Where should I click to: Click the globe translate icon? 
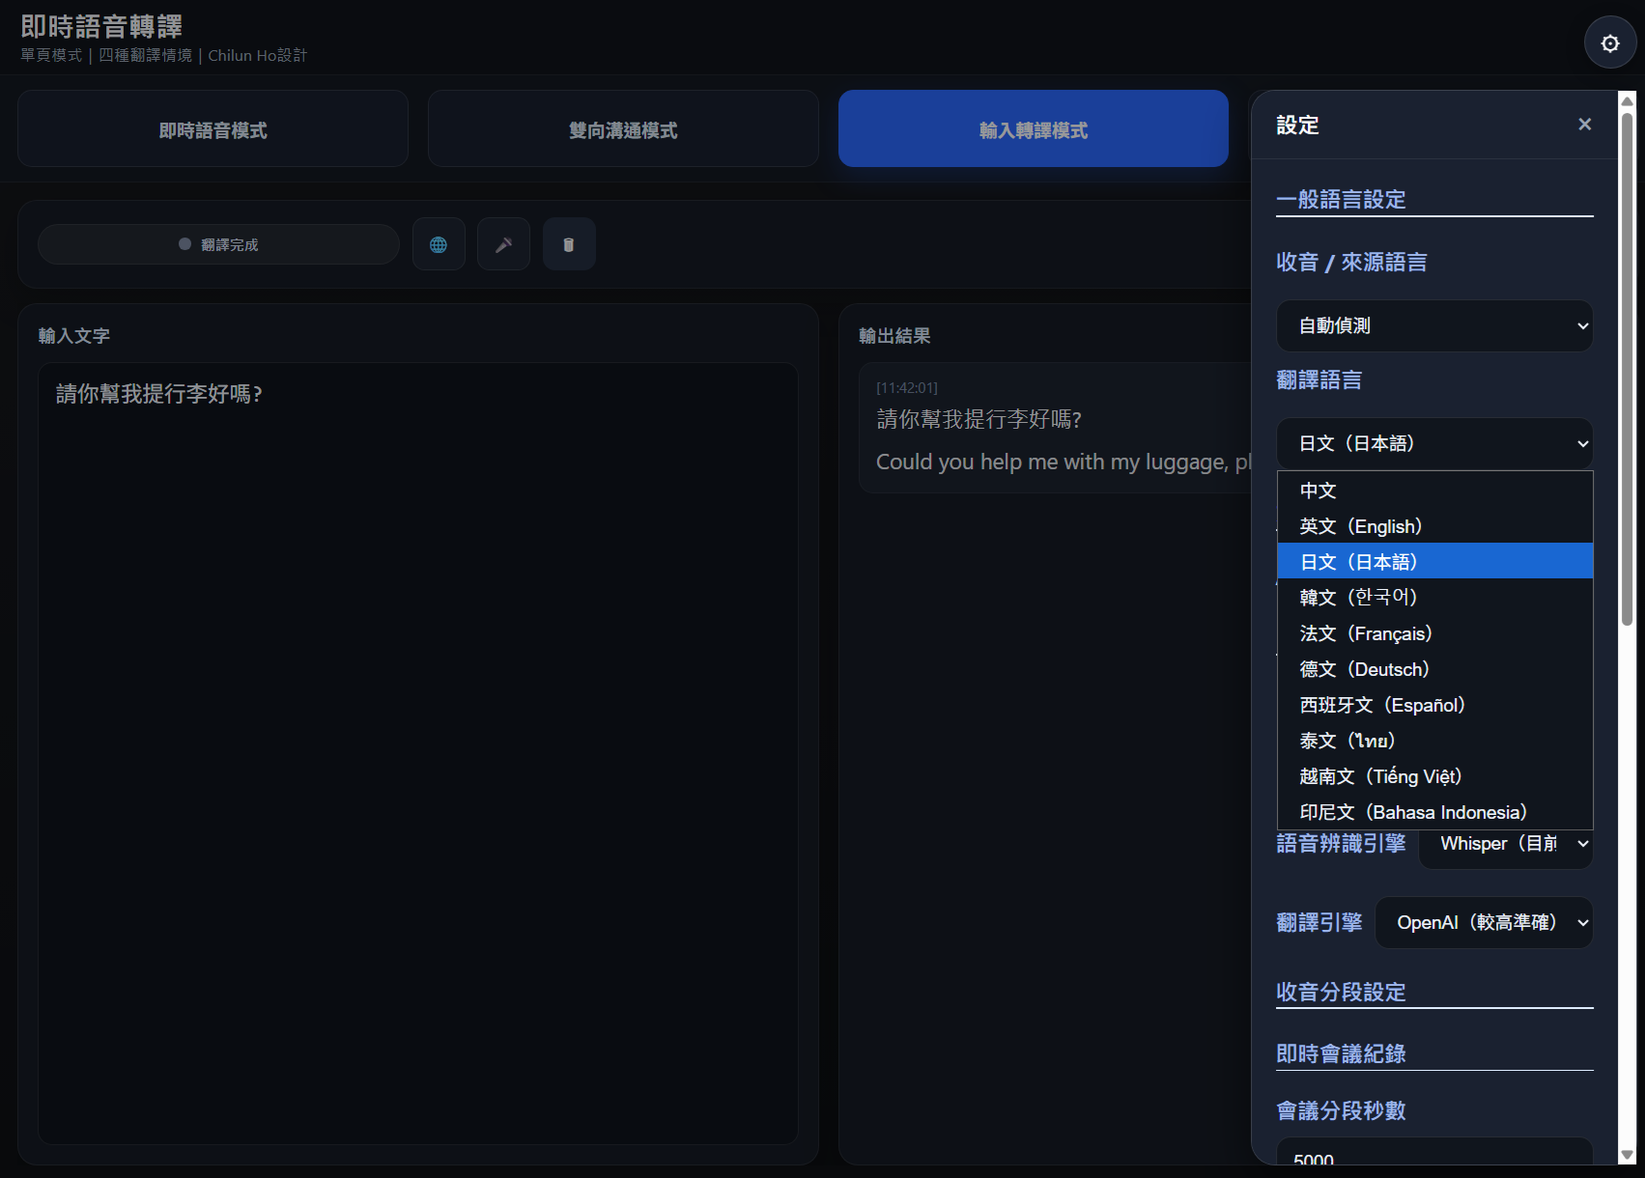pos(439,244)
